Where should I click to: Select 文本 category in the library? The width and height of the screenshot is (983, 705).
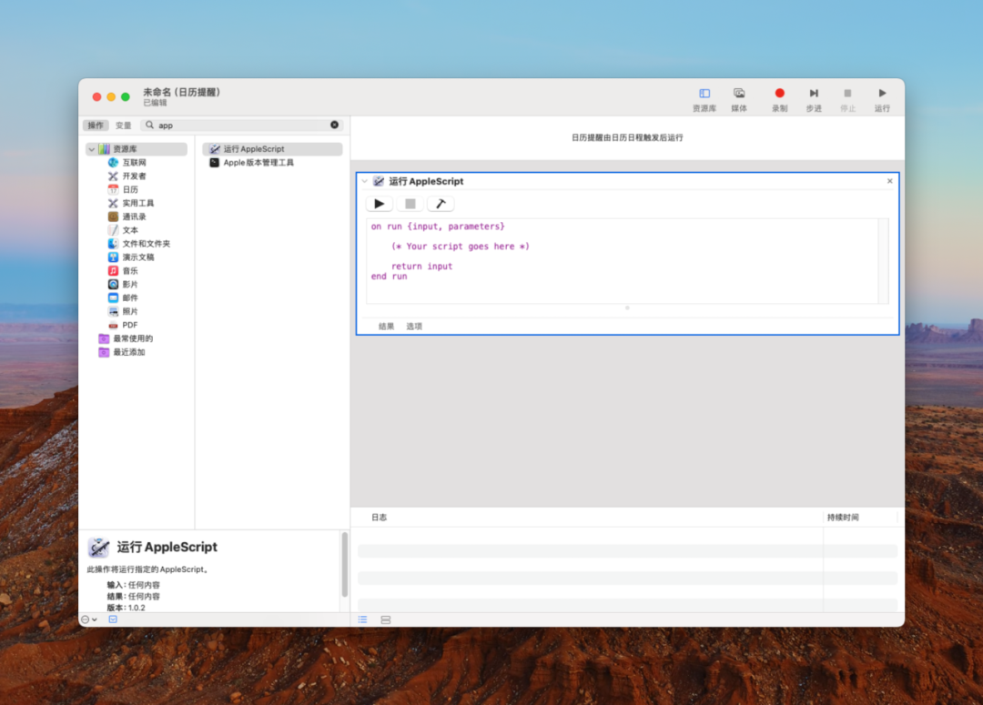tap(123, 230)
